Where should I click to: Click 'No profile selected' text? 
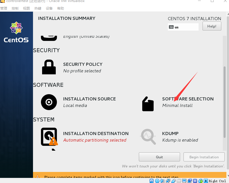82,71
